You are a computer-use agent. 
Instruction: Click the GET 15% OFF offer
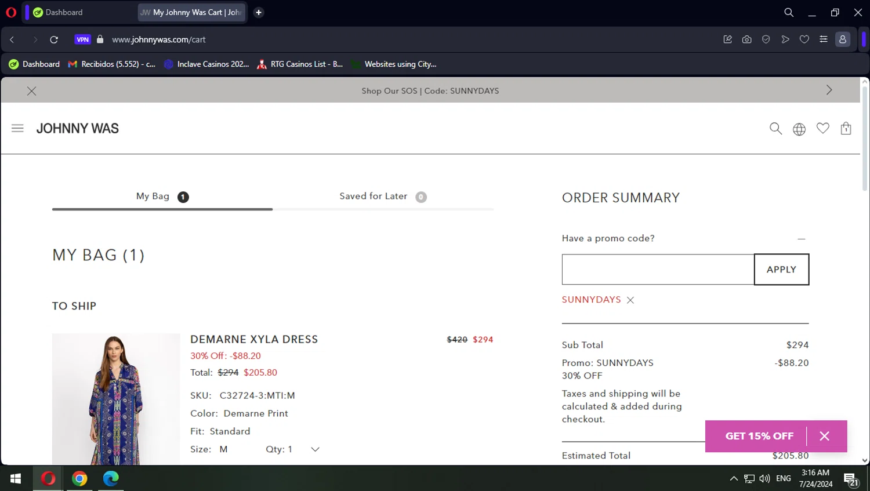coord(759,436)
